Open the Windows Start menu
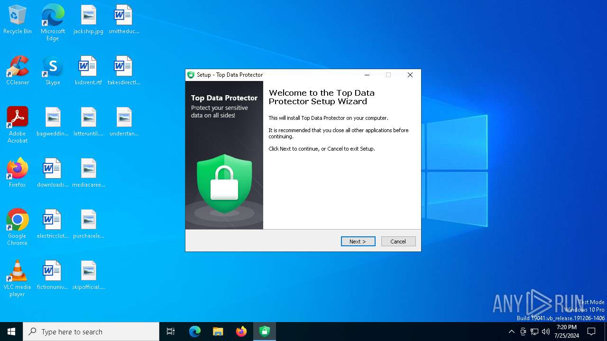 pyautogui.click(x=11, y=332)
